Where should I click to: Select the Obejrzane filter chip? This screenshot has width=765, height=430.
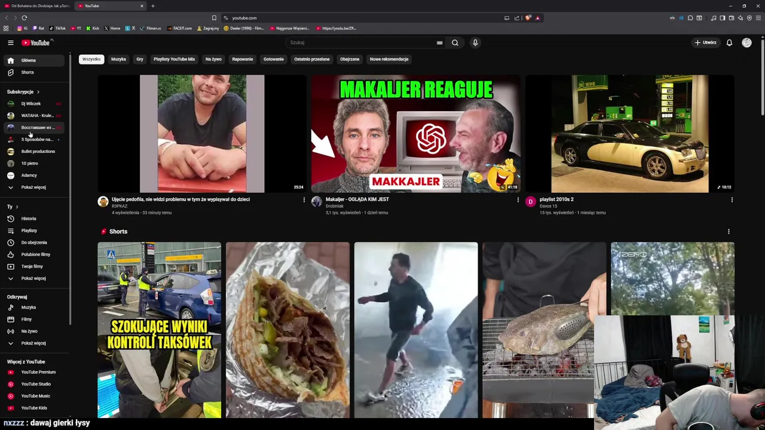coord(350,59)
